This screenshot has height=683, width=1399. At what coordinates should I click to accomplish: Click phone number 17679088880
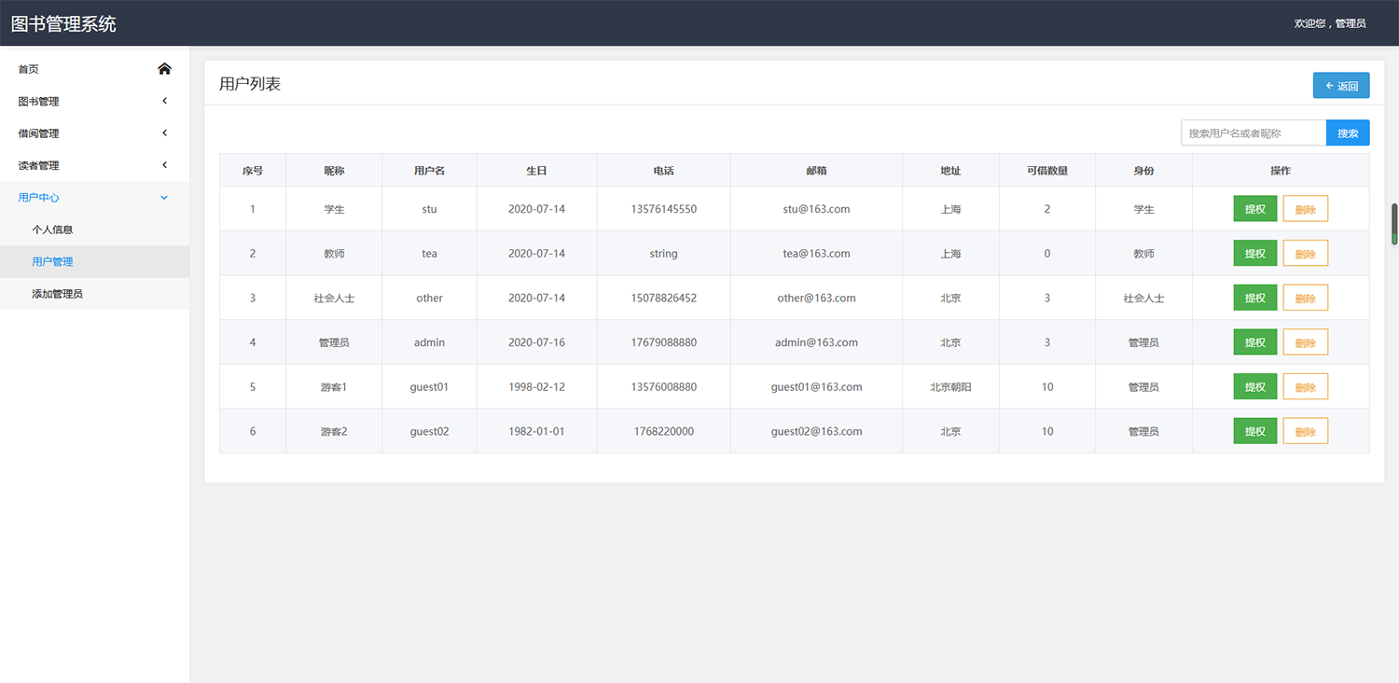tap(663, 342)
